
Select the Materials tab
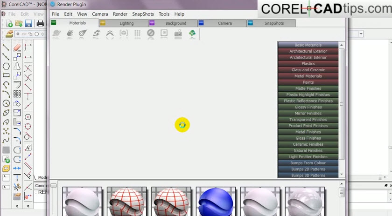pyautogui.click(x=75, y=23)
